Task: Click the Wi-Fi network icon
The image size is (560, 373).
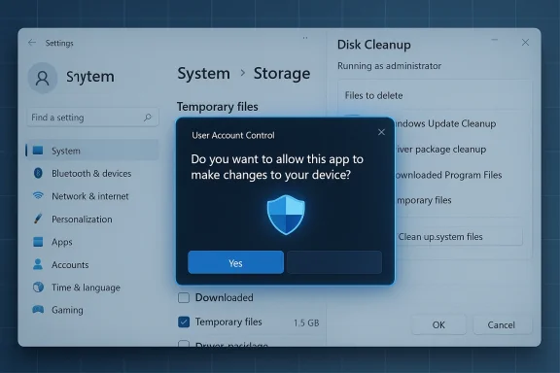Action: [38, 195]
